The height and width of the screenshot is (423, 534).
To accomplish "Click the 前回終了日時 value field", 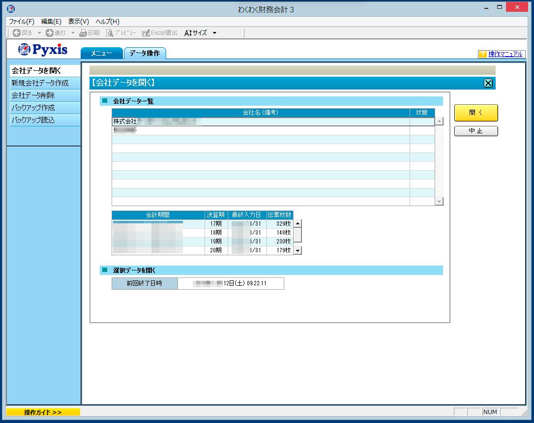I will pos(231,283).
